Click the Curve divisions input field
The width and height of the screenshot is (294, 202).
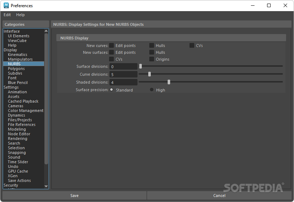click(123, 74)
